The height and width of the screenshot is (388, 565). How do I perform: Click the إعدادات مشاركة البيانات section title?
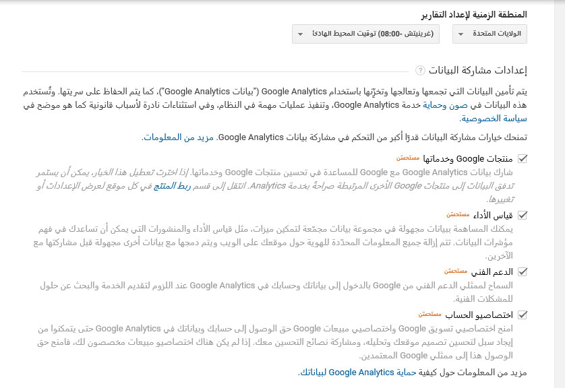pos(478,70)
